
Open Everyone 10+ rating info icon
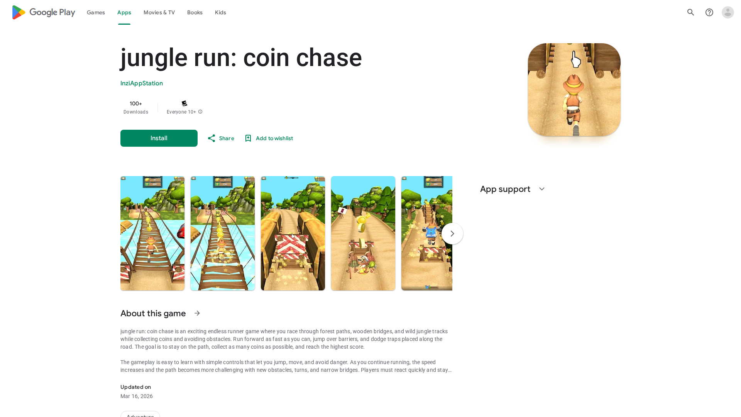[x=200, y=112]
